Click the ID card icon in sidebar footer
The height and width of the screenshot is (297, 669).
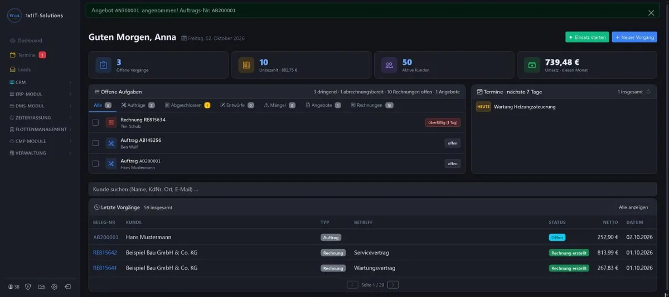pos(41,286)
